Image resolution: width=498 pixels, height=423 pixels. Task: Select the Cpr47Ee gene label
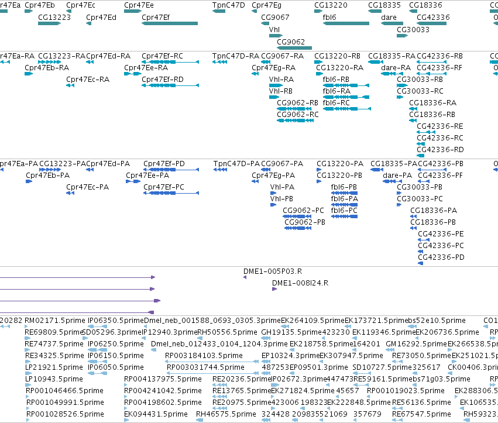(139, 5)
